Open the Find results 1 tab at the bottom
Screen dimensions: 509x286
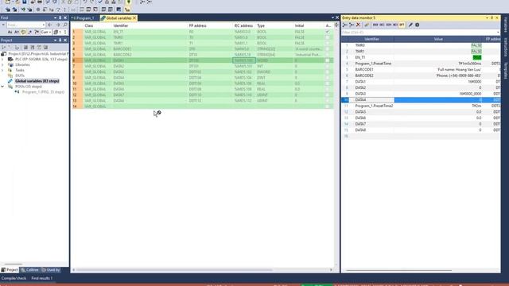click(42, 278)
